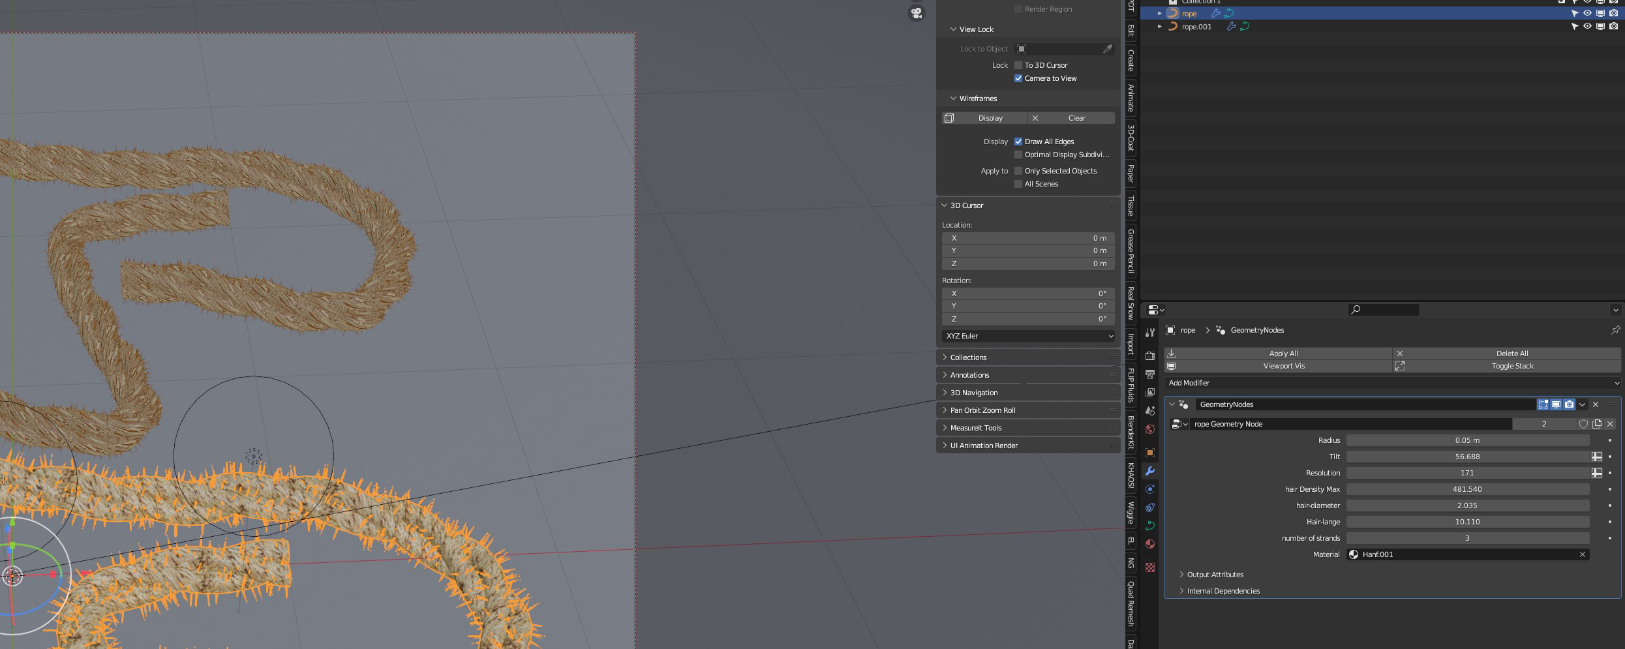Image resolution: width=1625 pixels, height=649 pixels.
Task: Check Only Selected Objects
Action: [x=1018, y=171]
